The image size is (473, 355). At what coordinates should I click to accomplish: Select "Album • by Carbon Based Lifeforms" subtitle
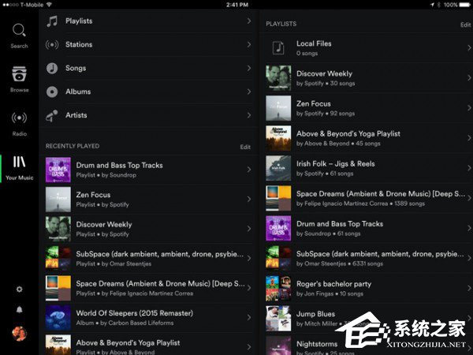click(x=125, y=323)
